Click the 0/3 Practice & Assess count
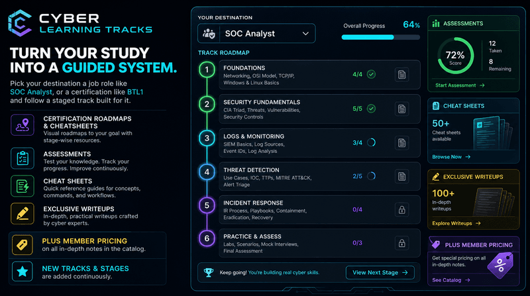This screenshot has height=296, width=530. 357,243
